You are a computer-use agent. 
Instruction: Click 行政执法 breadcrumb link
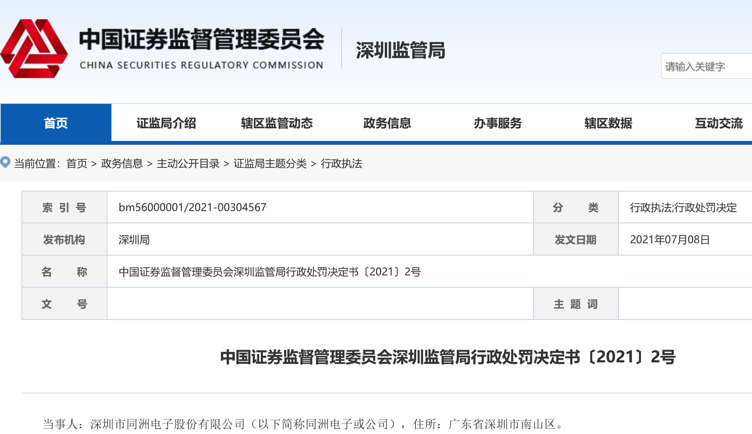pos(341,164)
